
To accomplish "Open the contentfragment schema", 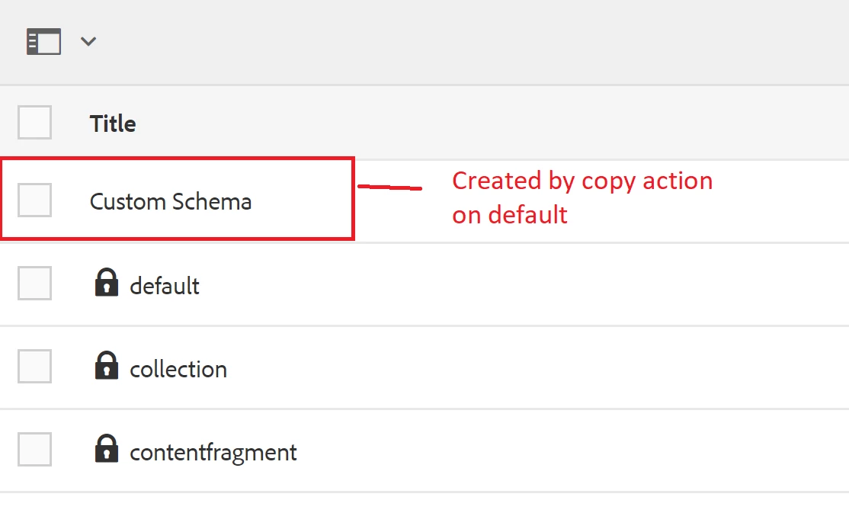I will pos(213,453).
